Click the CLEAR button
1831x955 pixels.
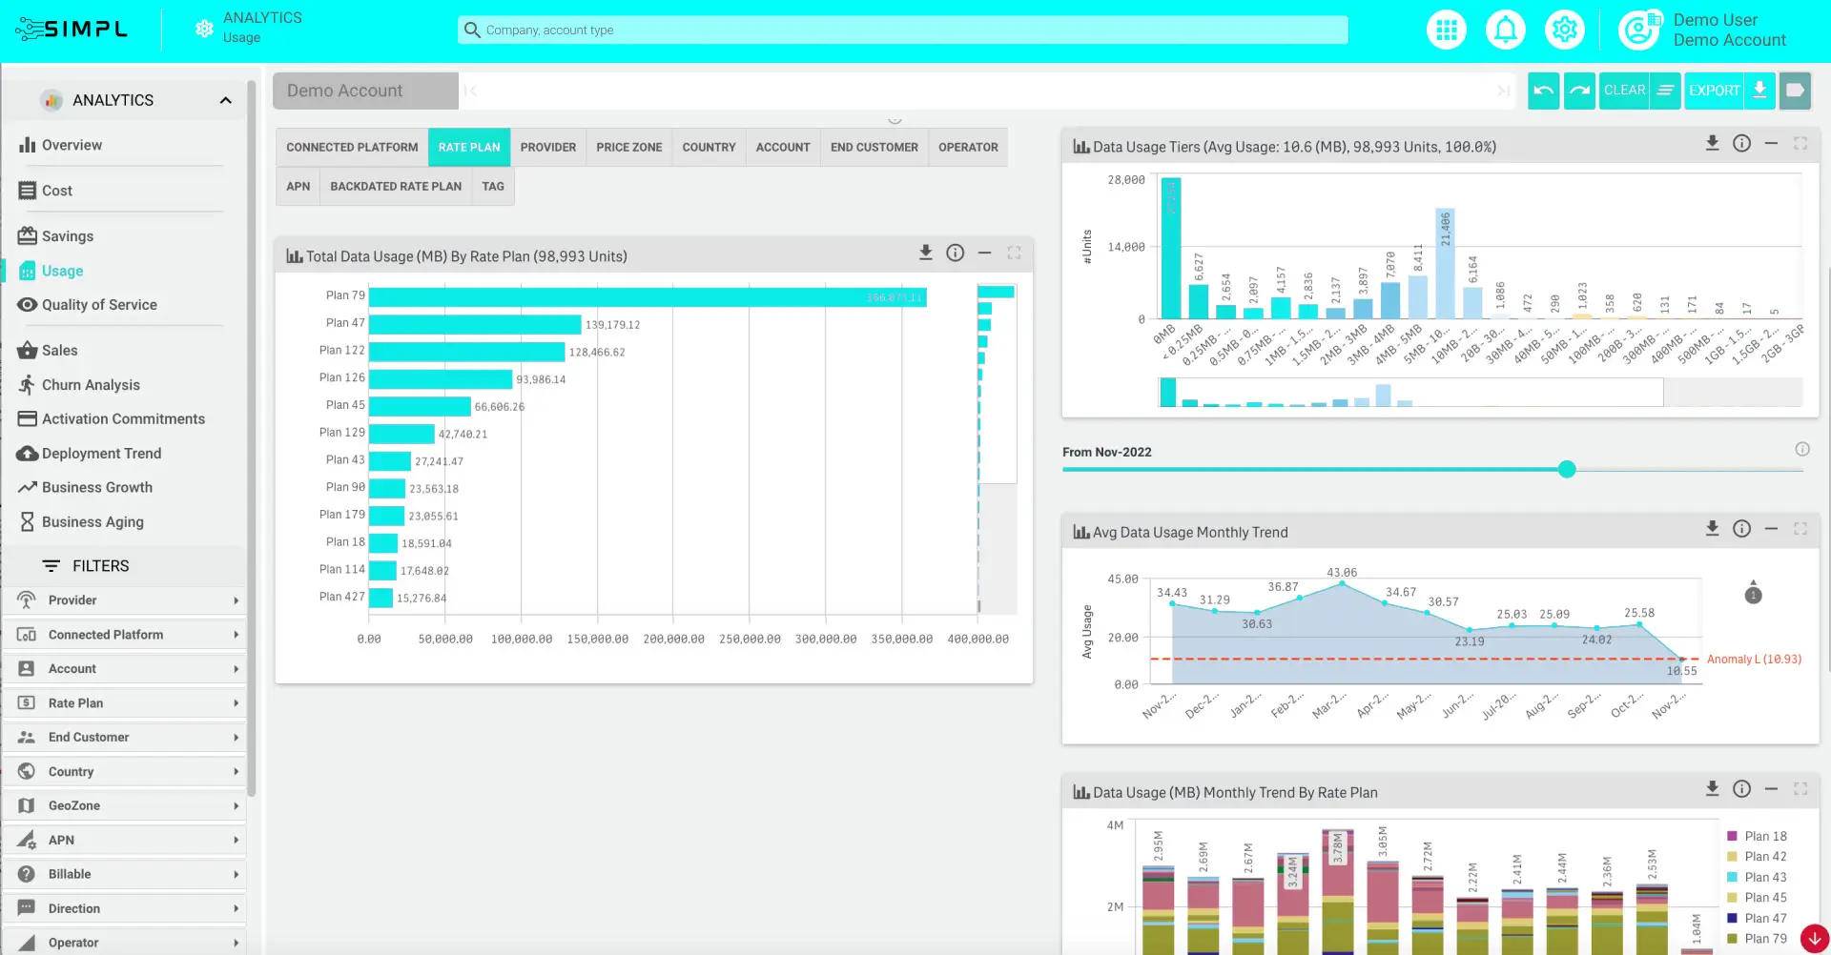1624,91
